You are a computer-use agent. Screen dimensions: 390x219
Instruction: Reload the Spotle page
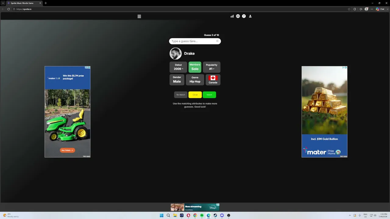coord(9,9)
